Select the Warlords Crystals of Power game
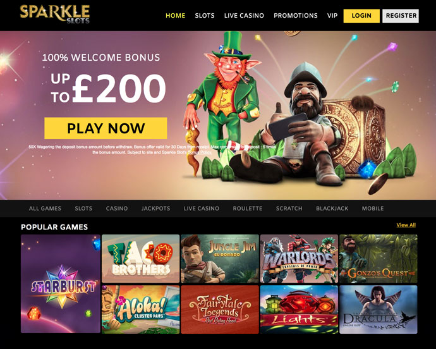Screen dimensions: 436x349 click(299, 259)
